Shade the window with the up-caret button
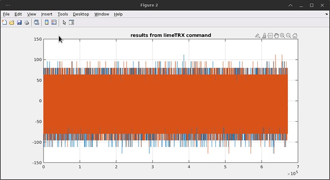330x180 pixels. tap(290, 5)
